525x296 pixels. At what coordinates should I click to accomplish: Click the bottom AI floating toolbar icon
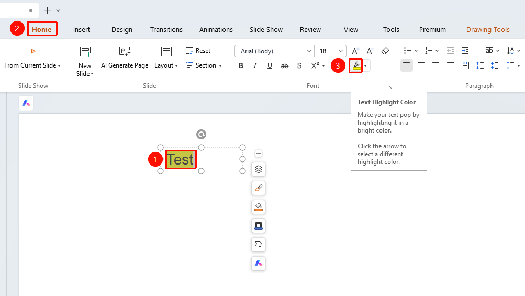[x=259, y=264]
